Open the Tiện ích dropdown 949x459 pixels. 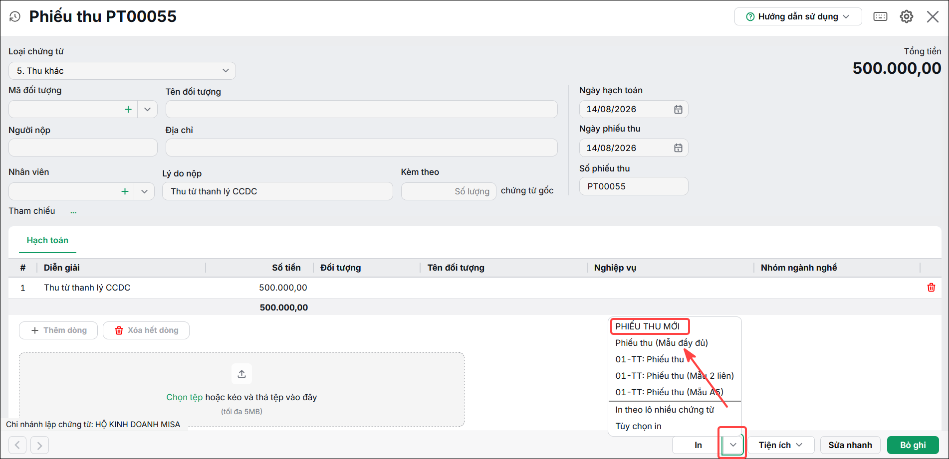pyautogui.click(x=781, y=445)
